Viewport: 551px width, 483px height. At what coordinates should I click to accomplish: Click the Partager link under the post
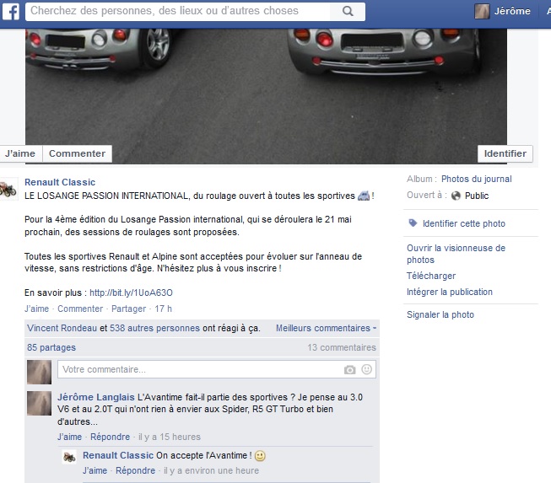[x=128, y=309]
